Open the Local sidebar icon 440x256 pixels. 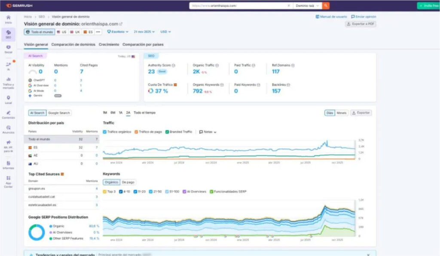(x=8, y=99)
